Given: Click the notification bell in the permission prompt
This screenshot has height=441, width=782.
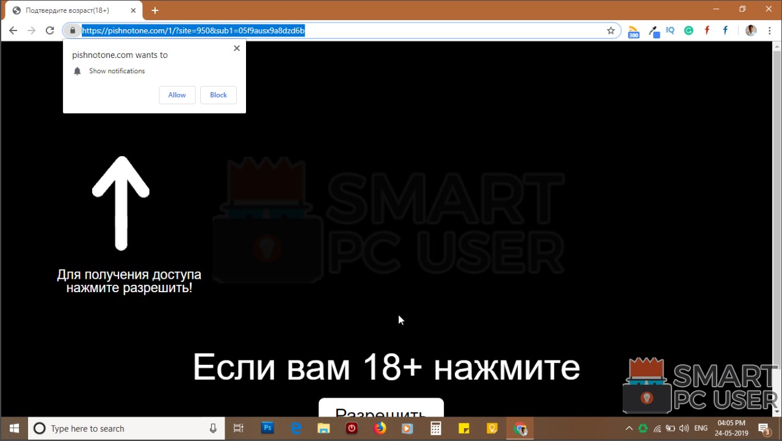Looking at the screenshot, I should (x=77, y=71).
